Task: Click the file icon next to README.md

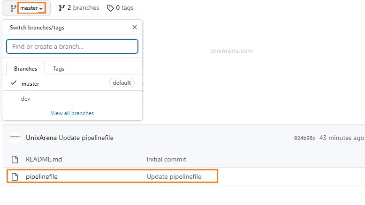Action: tap(15, 160)
